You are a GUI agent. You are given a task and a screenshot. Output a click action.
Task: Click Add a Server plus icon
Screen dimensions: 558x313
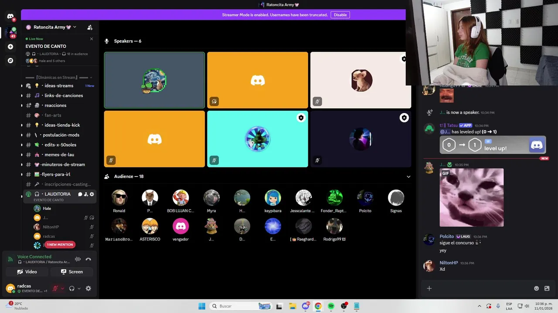point(10,47)
